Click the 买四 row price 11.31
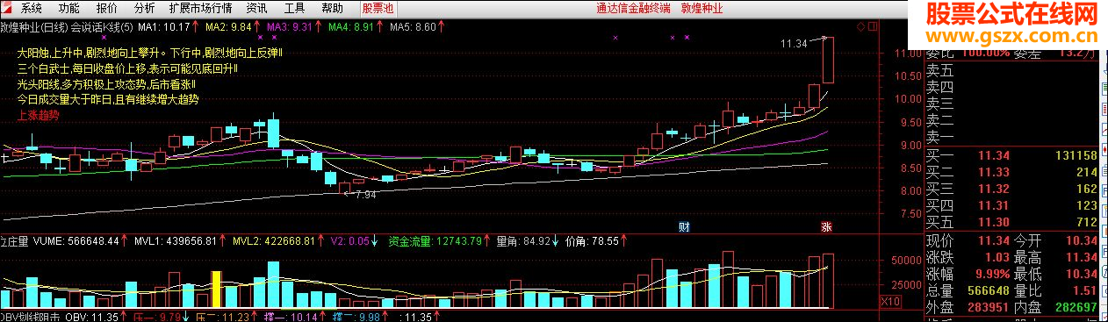The image size is (1108, 322). [993, 204]
